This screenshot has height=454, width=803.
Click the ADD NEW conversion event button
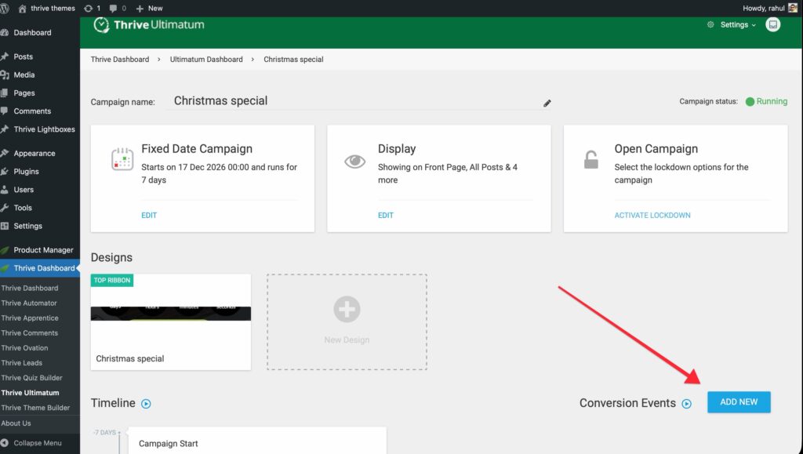click(739, 402)
